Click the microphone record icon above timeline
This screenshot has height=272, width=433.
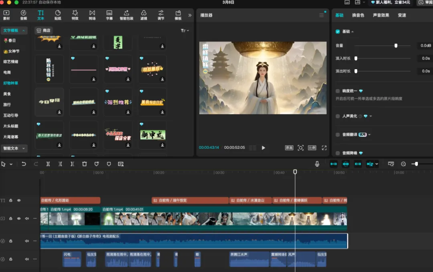pos(317,164)
